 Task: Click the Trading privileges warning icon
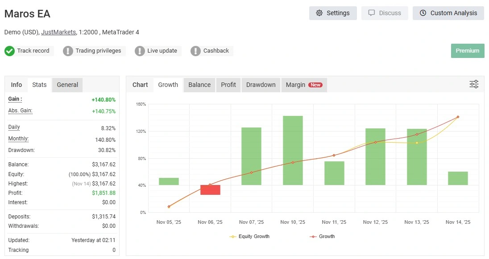[x=68, y=51]
